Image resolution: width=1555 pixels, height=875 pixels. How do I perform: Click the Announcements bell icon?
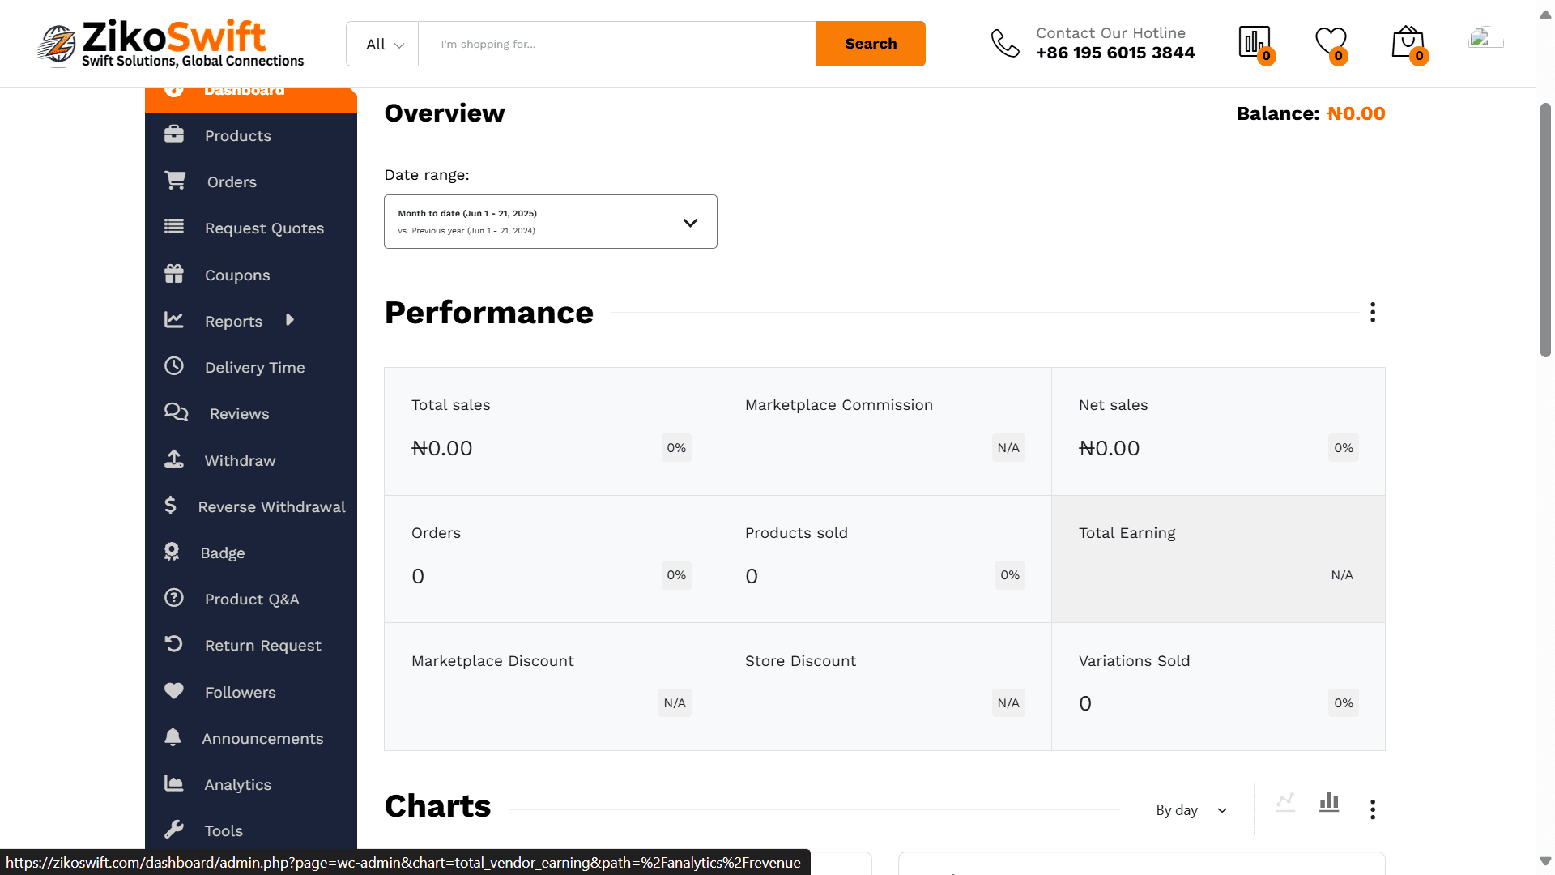(x=173, y=737)
